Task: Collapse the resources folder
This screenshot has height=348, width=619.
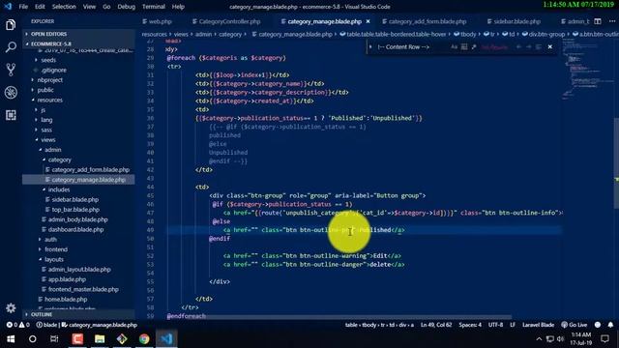Action: (x=49, y=100)
